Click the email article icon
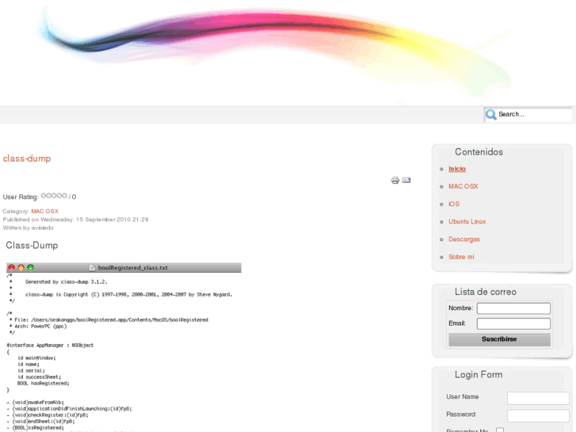This screenshot has width=576, height=432. click(x=406, y=180)
